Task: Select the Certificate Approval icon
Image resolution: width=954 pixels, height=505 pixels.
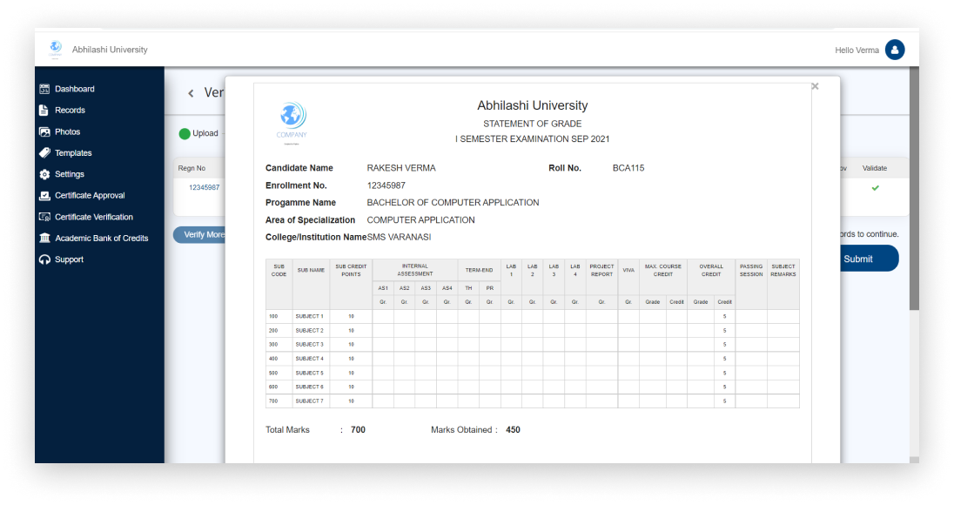Action: pos(44,195)
